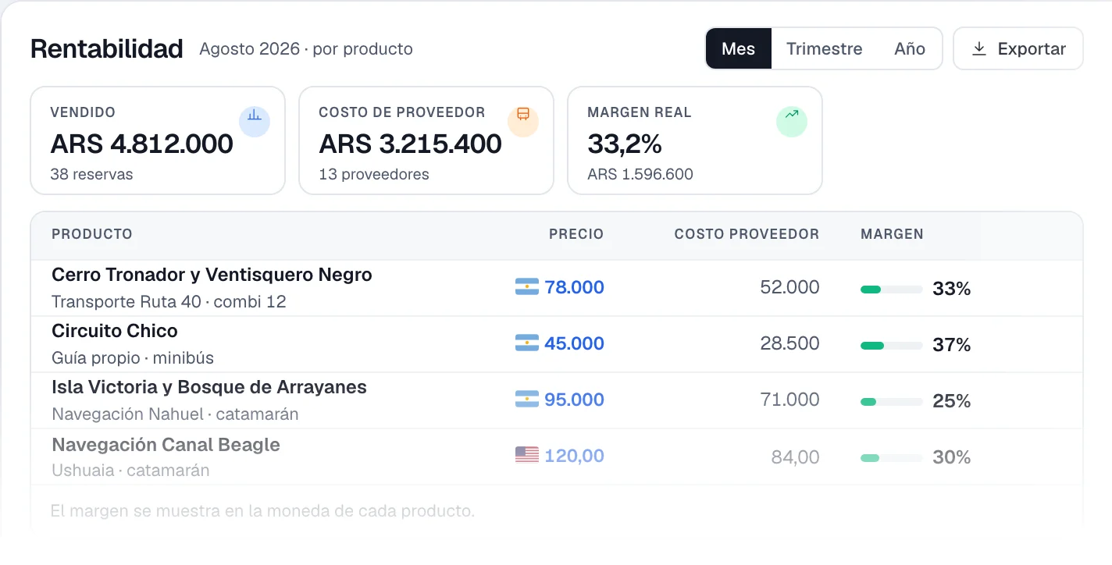Viewport: 1112px width, 565px height.
Task: Sort by the Precio column header
Action: [x=576, y=234]
